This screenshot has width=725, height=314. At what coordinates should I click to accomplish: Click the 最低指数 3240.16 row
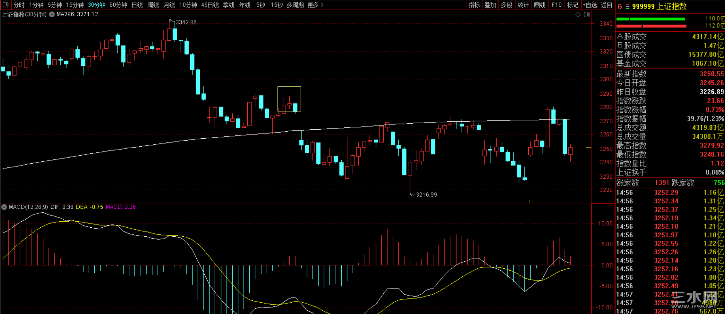[x=670, y=155]
